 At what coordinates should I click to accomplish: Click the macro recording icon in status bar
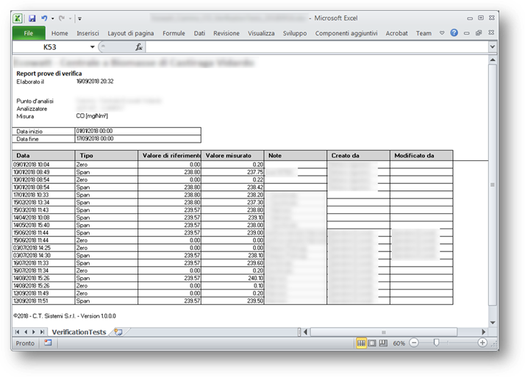[x=48, y=343]
